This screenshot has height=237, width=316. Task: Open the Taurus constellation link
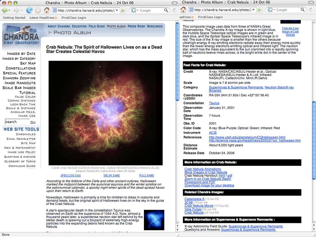[214, 103]
